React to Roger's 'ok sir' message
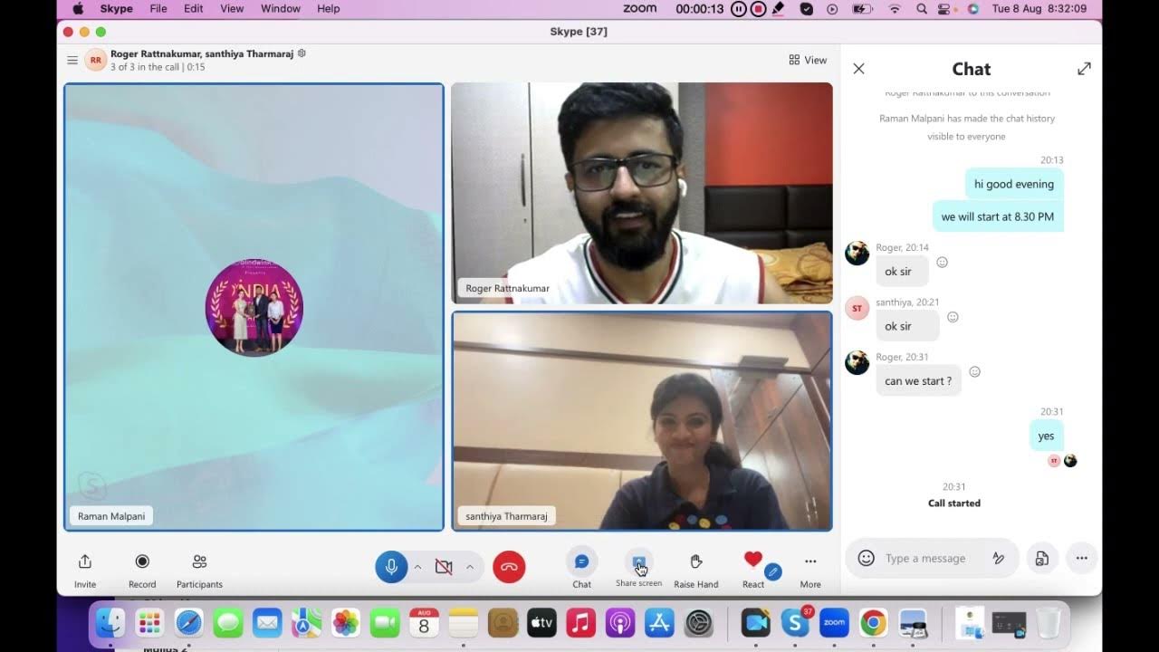The width and height of the screenshot is (1159, 652). 942,263
